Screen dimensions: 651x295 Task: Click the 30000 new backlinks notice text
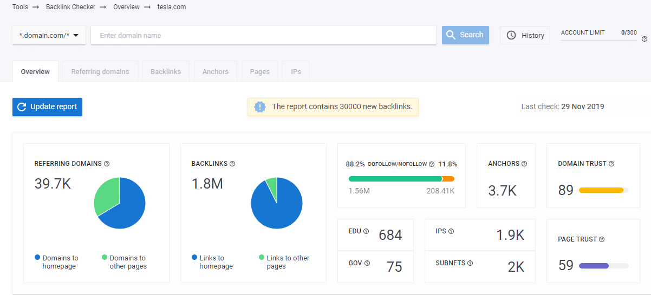(342, 106)
